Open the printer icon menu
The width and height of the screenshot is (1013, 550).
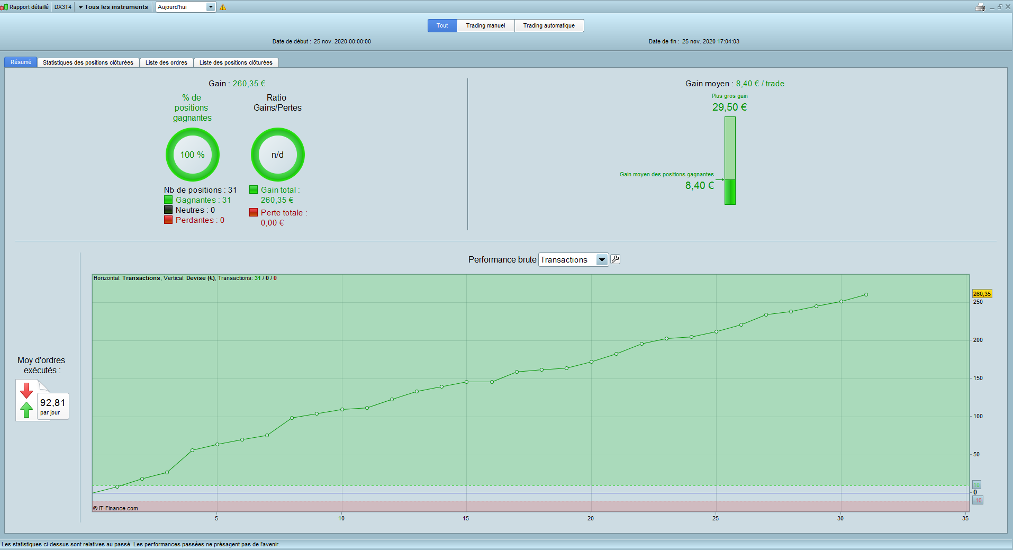[980, 7]
